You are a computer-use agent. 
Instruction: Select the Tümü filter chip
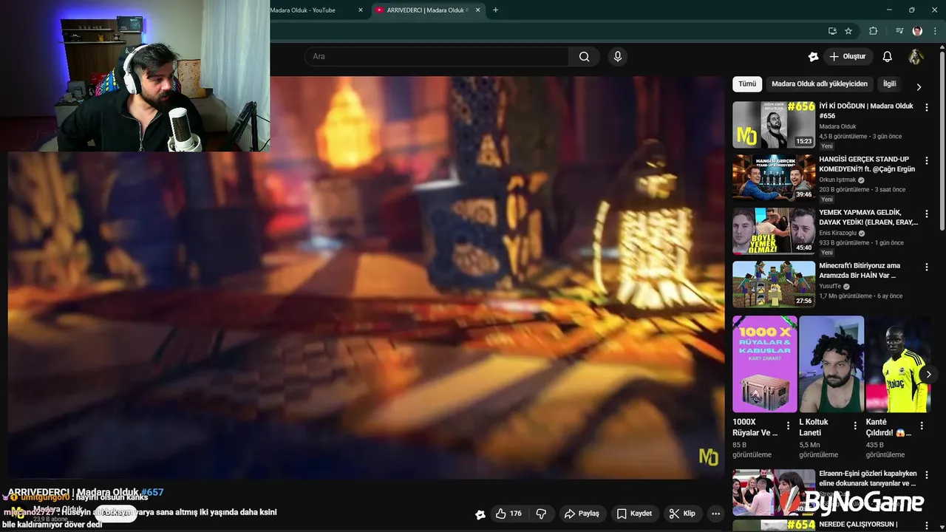point(747,84)
